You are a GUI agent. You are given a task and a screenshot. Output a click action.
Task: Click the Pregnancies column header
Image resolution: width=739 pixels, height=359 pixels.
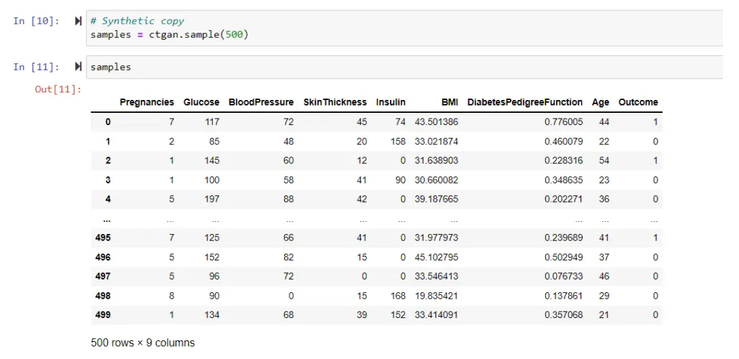[x=146, y=102]
